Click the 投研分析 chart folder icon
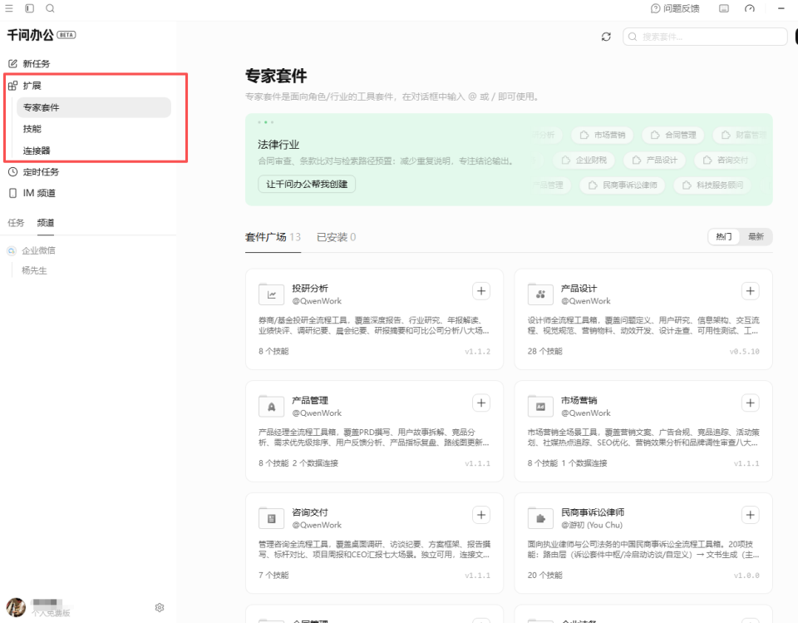 (x=271, y=294)
